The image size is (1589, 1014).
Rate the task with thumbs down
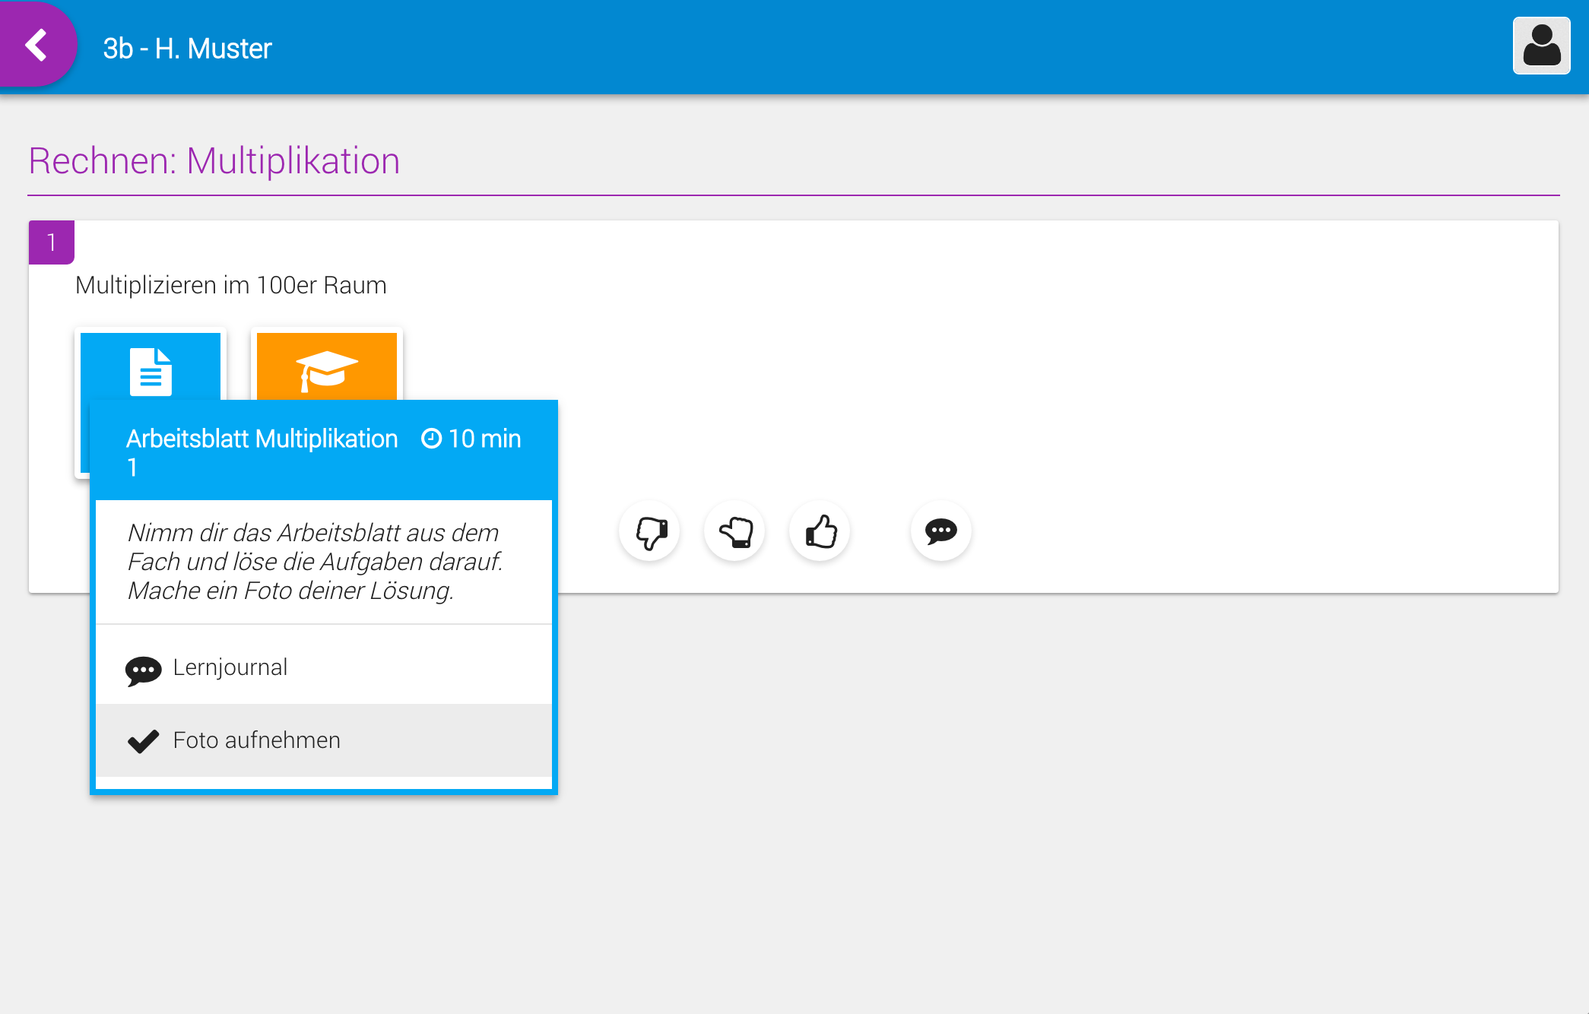coord(650,531)
